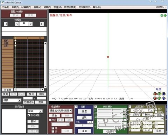Click the 重置 button in the camera panel
Image resolution: width=168 pixels, height=135 pixels.
pos(84,111)
